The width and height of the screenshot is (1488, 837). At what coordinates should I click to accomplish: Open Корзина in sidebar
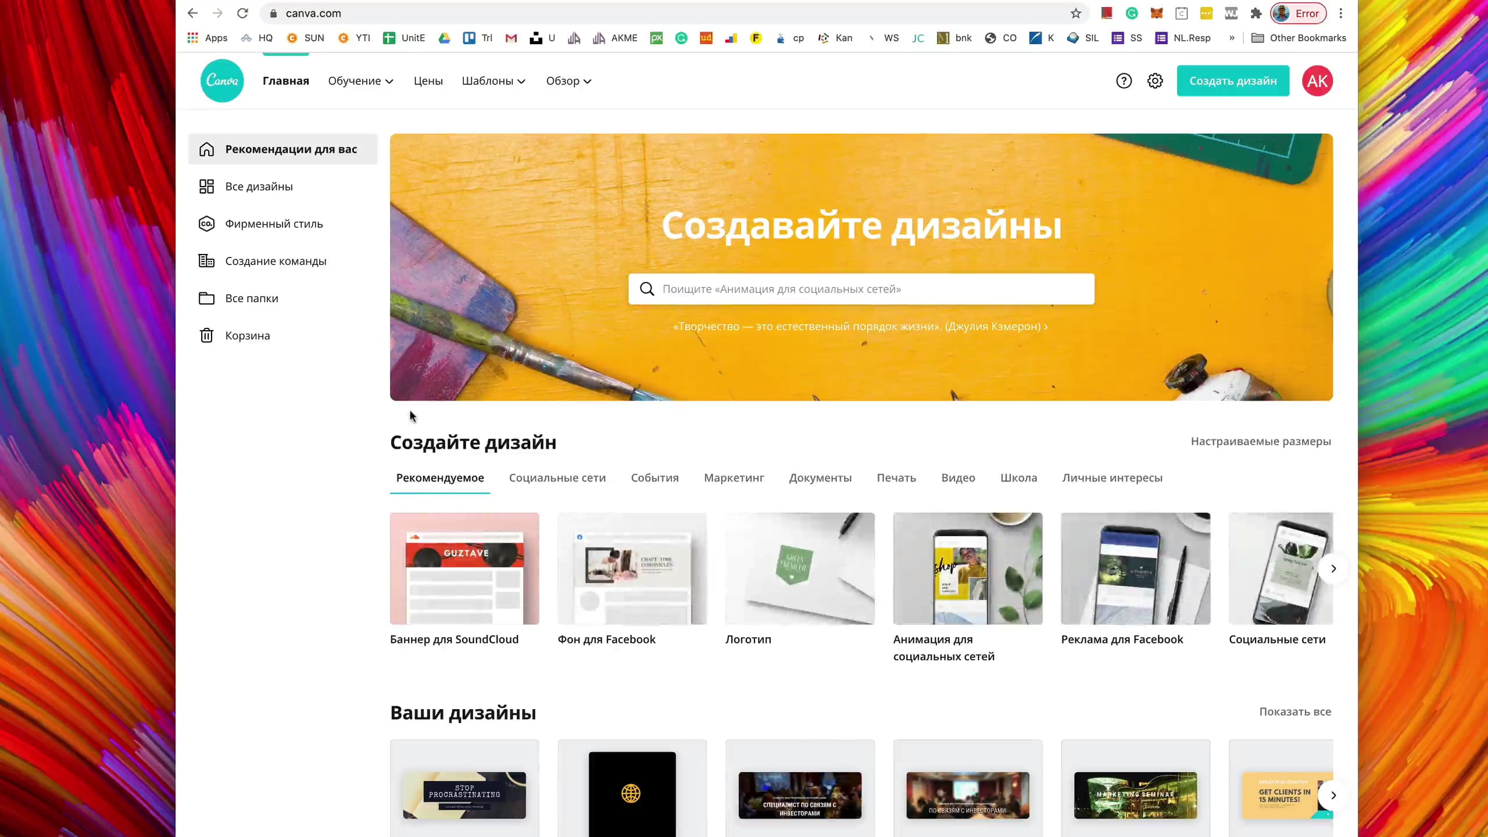click(282, 335)
